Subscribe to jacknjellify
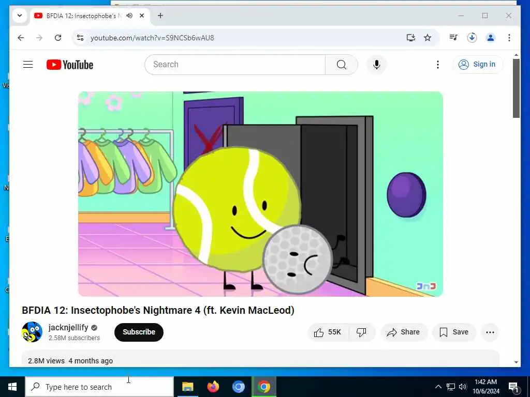 point(139,332)
